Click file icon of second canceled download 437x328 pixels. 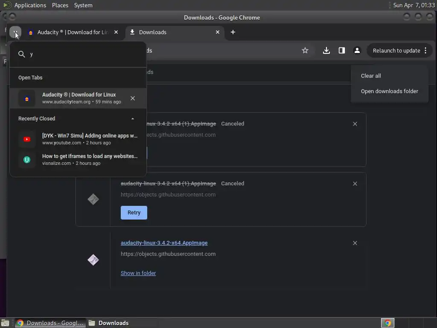tap(93, 199)
